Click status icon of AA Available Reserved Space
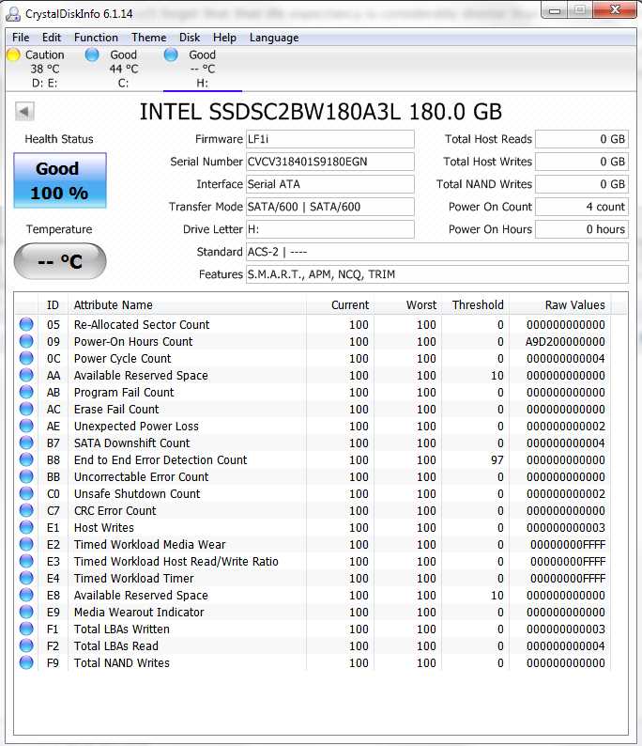 pyautogui.click(x=26, y=375)
